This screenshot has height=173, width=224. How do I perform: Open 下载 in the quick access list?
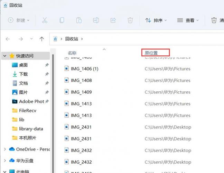coord(23,74)
